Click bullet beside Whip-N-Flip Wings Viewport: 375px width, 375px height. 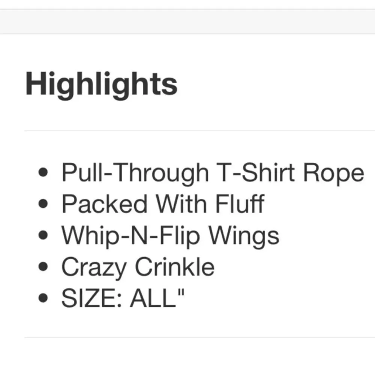[43, 235]
